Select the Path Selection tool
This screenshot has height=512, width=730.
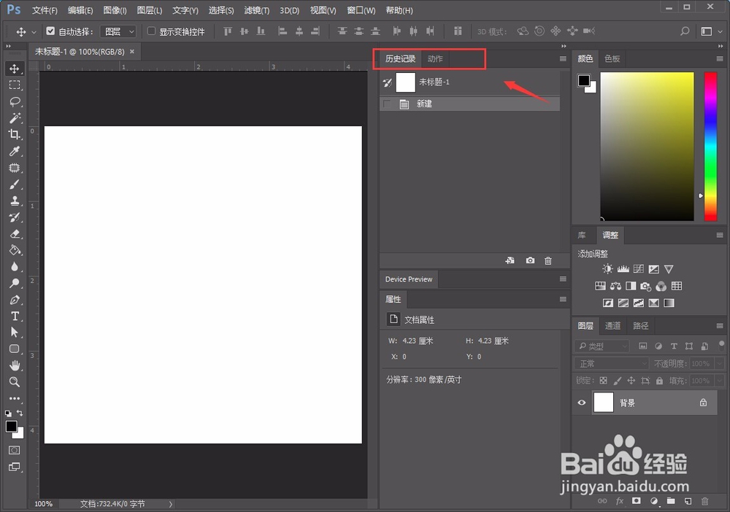click(x=15, y=333)
